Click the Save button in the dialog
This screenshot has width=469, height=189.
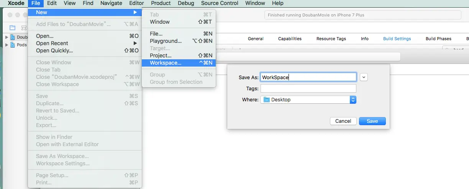(372, 121)
